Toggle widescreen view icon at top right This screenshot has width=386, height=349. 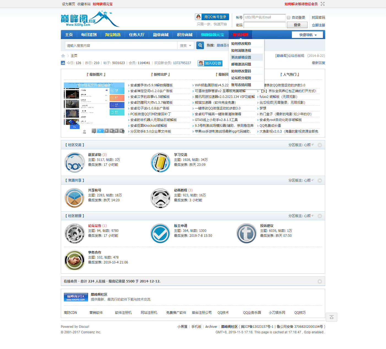pyautogui.click(x=323, y=4)
